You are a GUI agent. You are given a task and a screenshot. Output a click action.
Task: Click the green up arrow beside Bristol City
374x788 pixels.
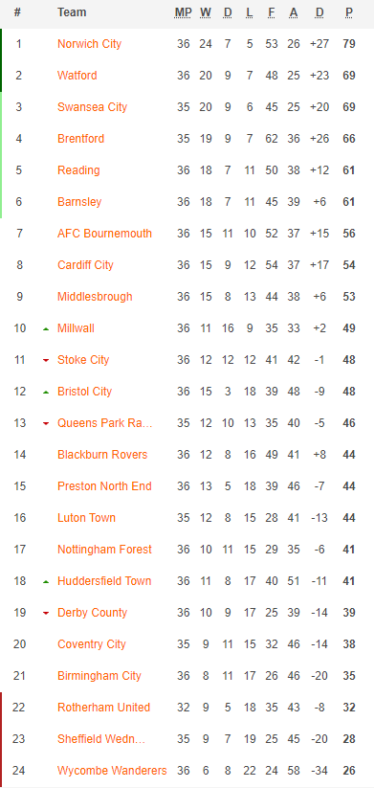coord(46,392)
